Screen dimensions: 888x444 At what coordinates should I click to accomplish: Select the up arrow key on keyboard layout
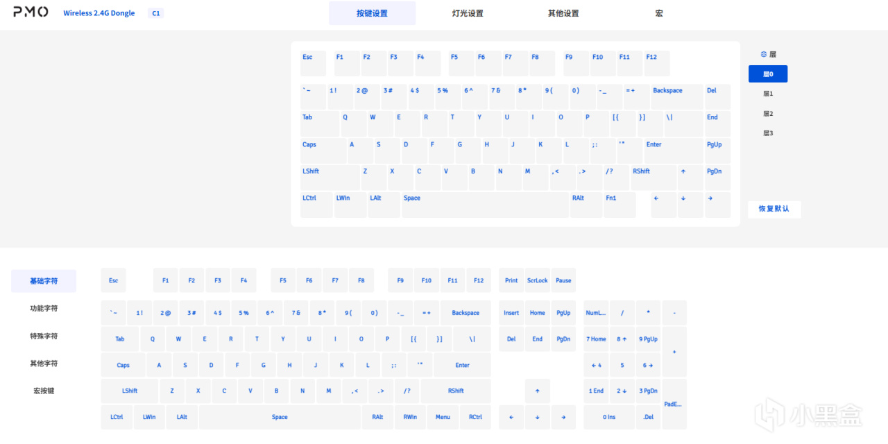click(690, 178)
